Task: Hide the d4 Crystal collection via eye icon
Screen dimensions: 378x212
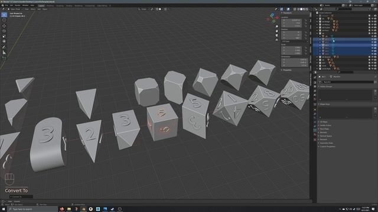Action: click(x=372, y=28)
